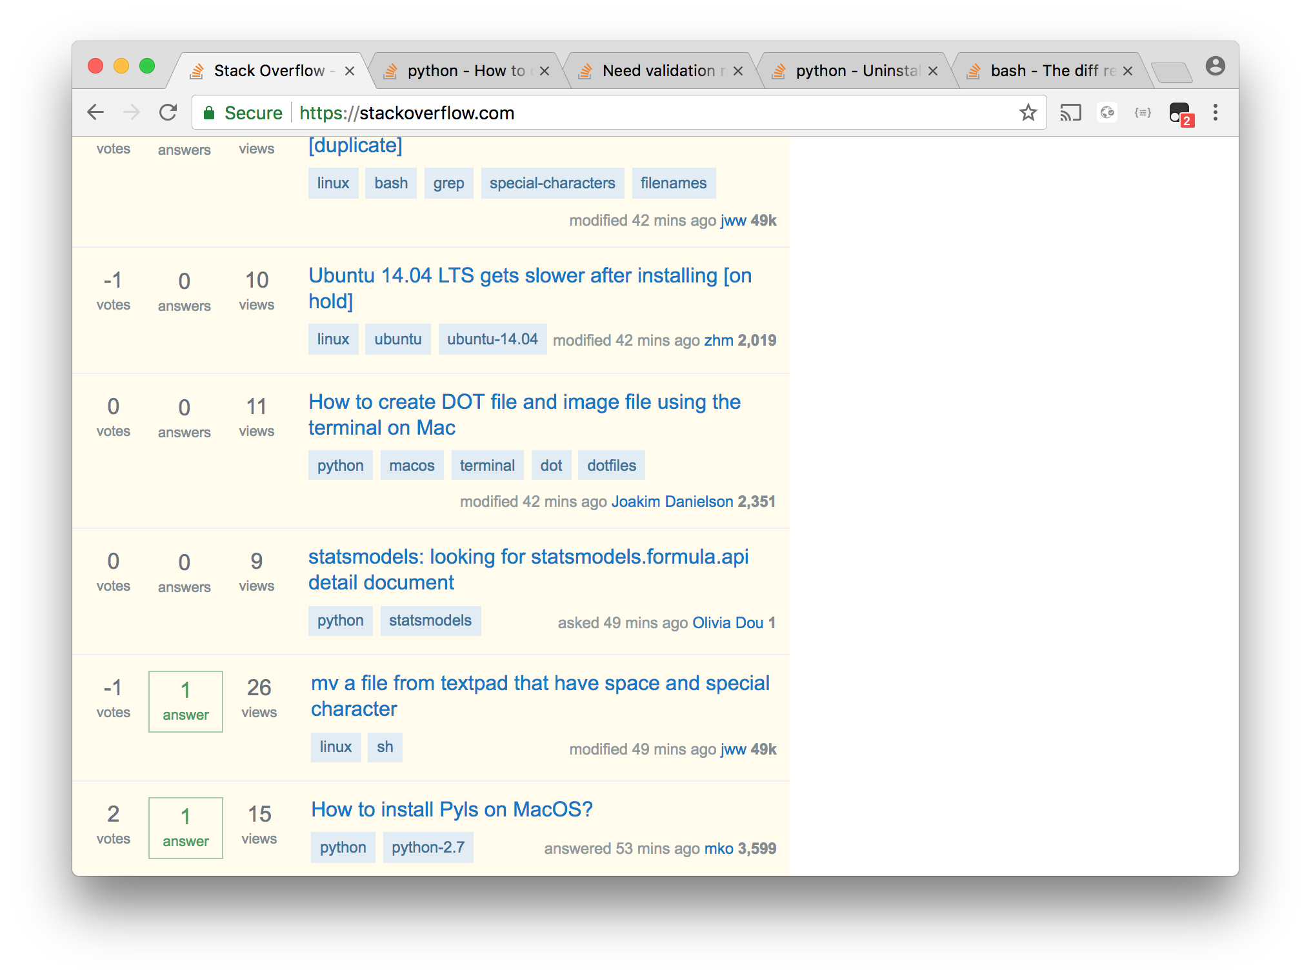This screenshot has height=979, width=1311.
Task: Open user 'zhm' profile
Action: [719, 341]
